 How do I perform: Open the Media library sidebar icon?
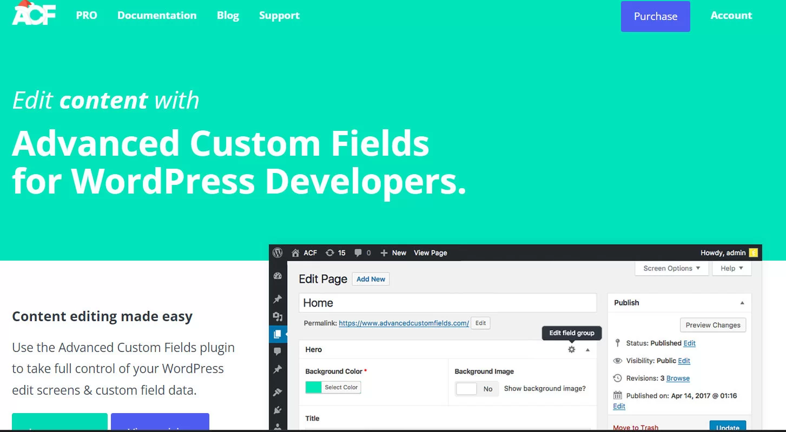tap(278, 317)
